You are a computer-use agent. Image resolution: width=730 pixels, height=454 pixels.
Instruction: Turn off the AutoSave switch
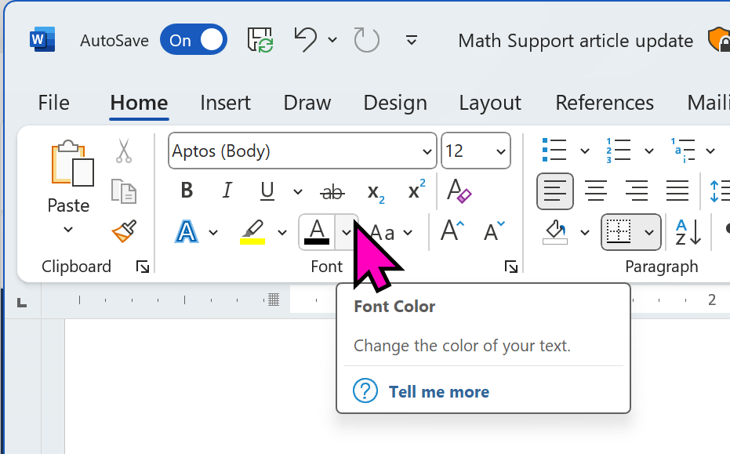(x=194, y=40)
